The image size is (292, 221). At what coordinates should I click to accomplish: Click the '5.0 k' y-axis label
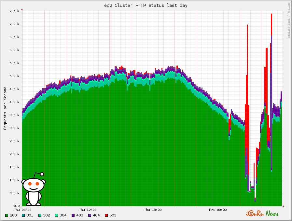click(14, 76)
